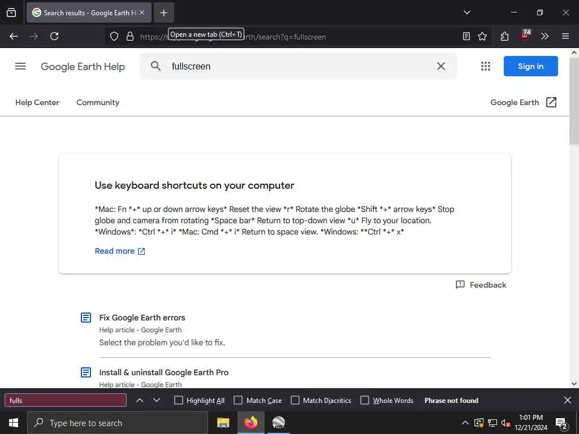Open uBlock extension icon showing 74
Viewport: 579px width, 434px height.
(525, 35)
